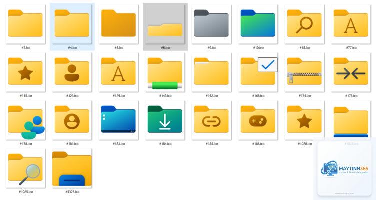Viewport: 376px width, 200px height.
Task: Click the file name "#1025.ico"
Action: [26, 192]
